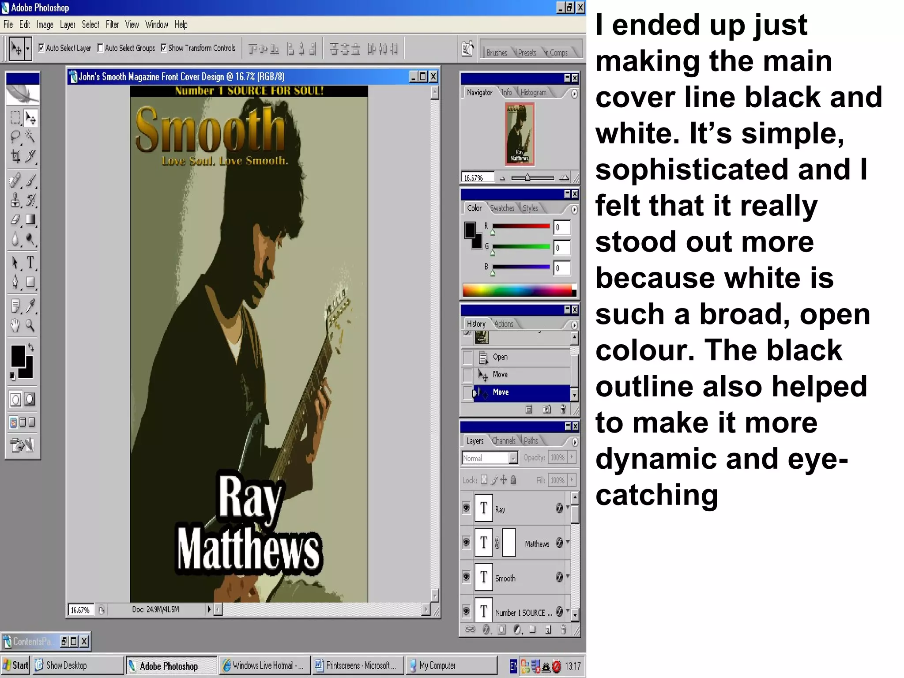Select the Rectangle shape tool
Image resolution: width=904 pixels, height=678 pixels.
point(30,282)
